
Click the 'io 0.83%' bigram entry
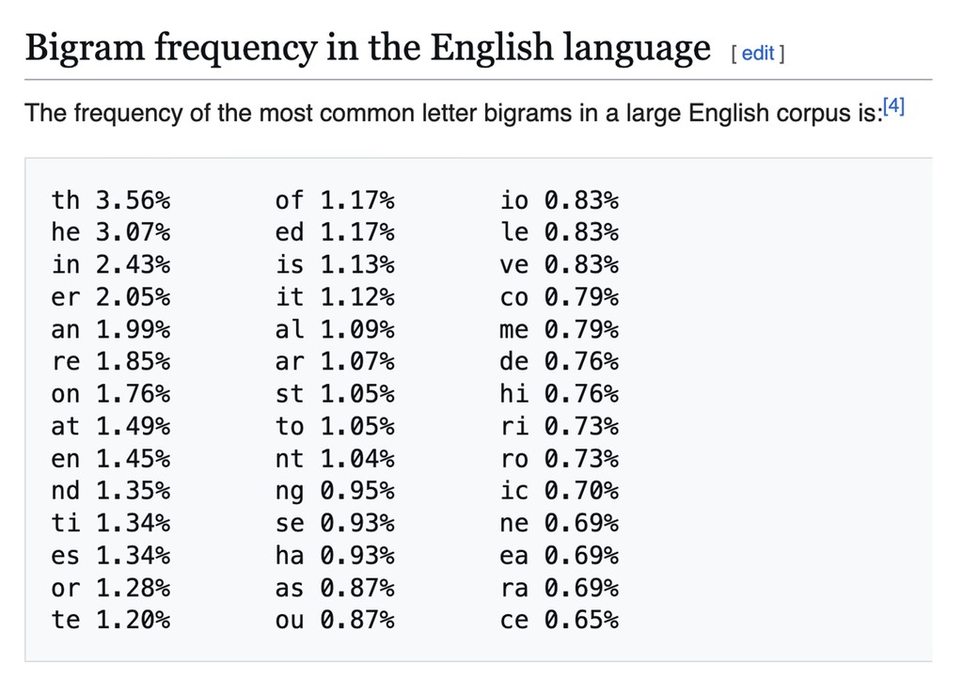pyautogui.click(x=560, y=200)
